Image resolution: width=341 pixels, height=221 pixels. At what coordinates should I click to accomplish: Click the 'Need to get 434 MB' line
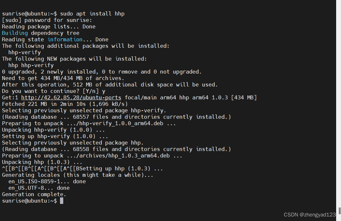(x=63, y=78)
